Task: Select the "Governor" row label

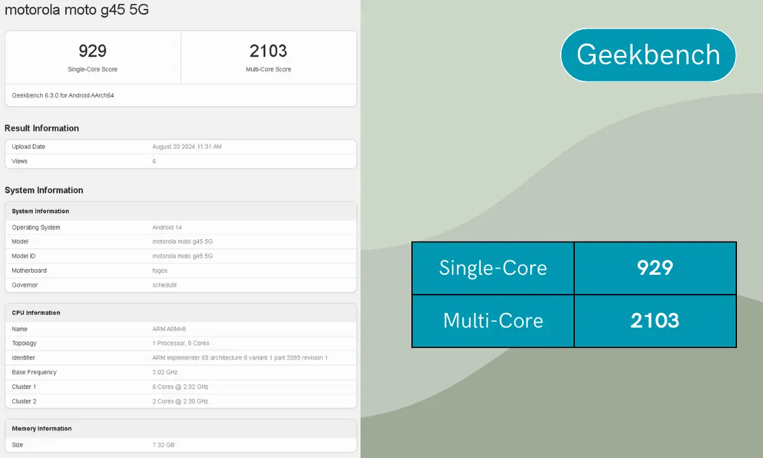Action: (x=25, y=286)
